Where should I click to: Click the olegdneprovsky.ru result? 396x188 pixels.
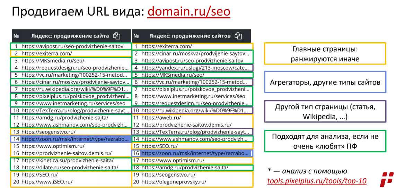[x=174, y=181]
